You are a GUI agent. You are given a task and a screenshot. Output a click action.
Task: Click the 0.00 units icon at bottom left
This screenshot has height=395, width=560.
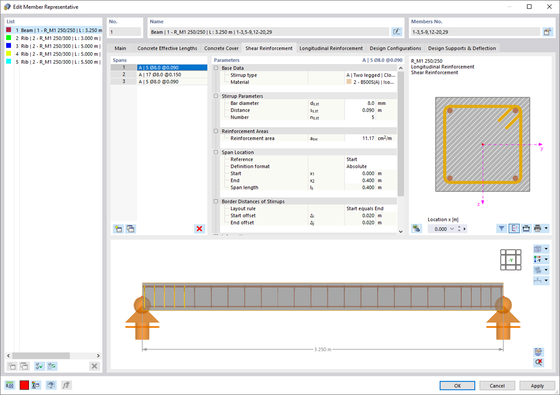pos(10,385)
